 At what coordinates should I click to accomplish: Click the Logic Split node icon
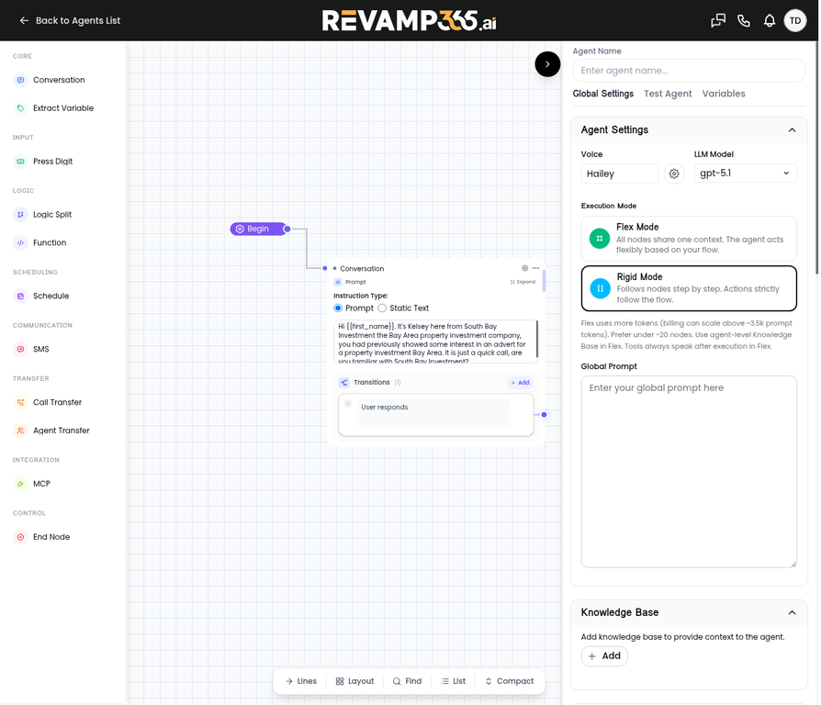coord(20,215)
